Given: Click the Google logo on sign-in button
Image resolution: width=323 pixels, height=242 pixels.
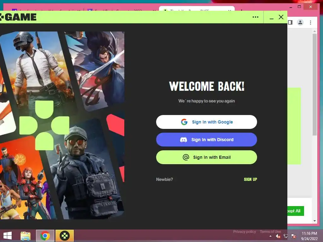Looking at the screenshot, I should pyautogui.click(x=184, y=122).
